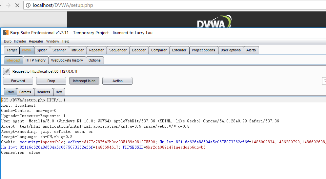The height and width of the screenshot is (179, 326).
Task: Click the site info icon in address bar
Action: (28, 5)
